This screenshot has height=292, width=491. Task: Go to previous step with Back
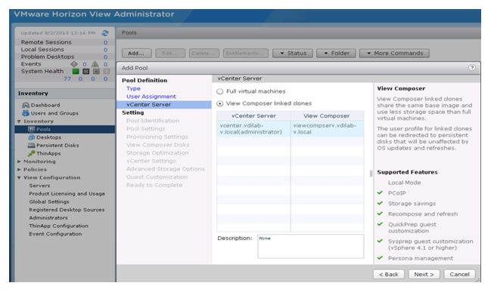click(389, 274)
